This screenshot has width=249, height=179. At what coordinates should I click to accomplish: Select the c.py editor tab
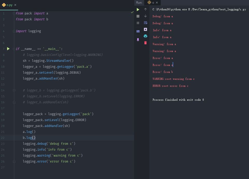click(x=9, y=5)
